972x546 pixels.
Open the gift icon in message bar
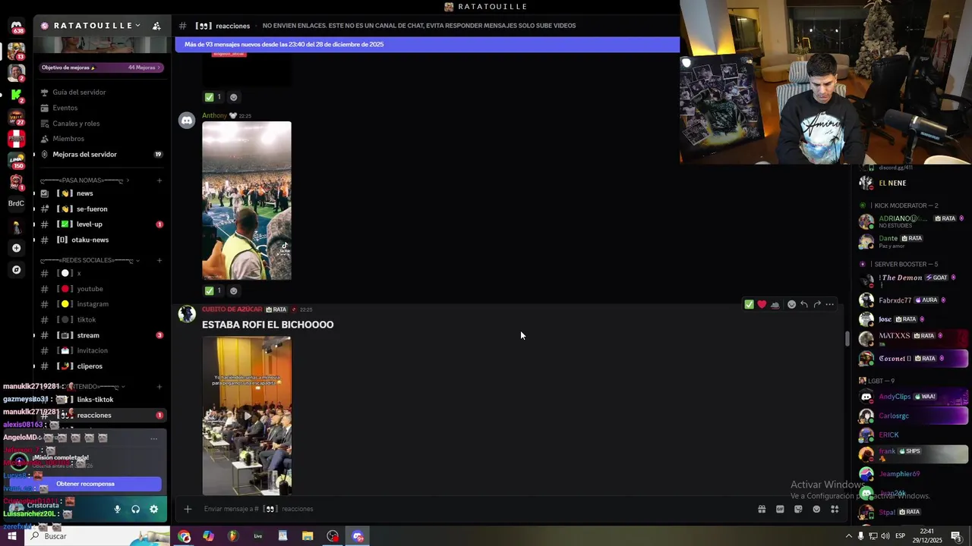click(x=762, y=509)
